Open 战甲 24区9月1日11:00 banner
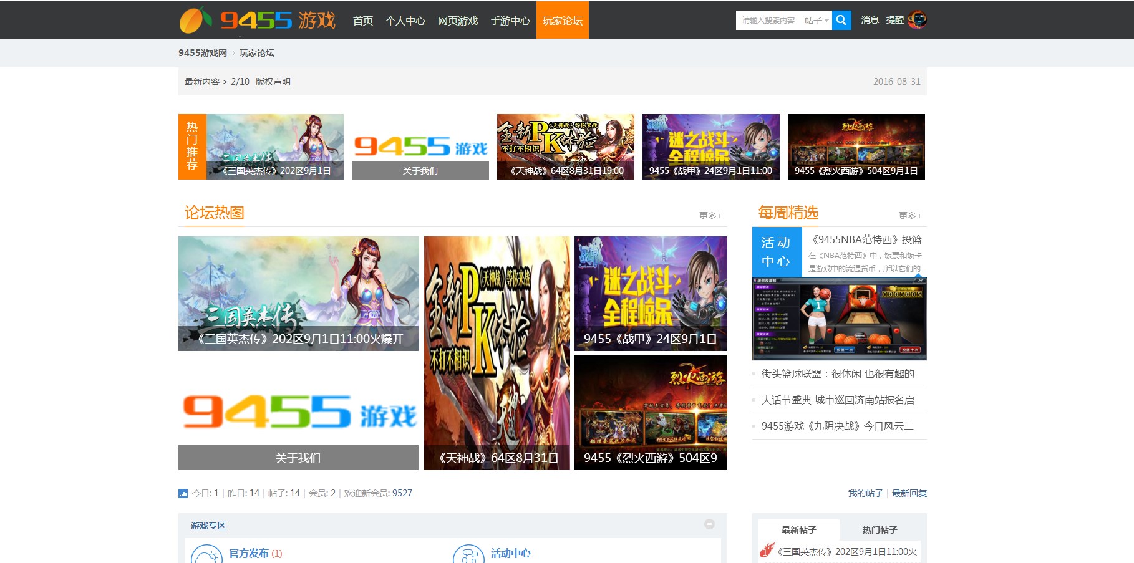The height and width of the screenshot is (563, 1134). pyautogui.click(x=711, y=147)
